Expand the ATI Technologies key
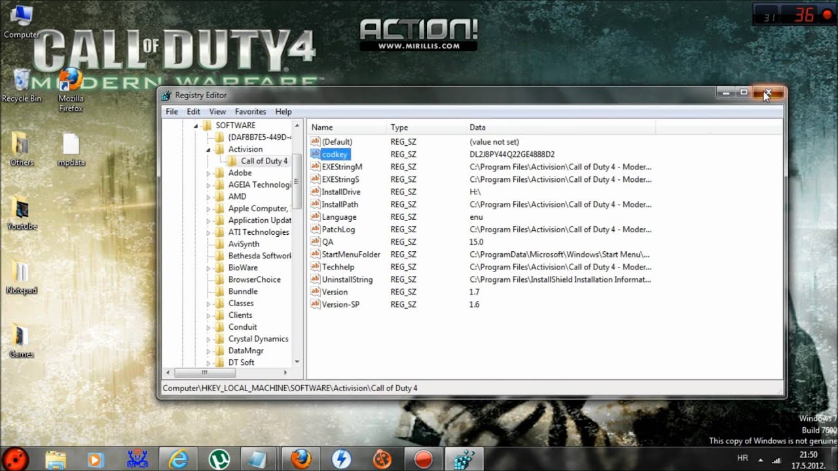Viewport: 838px width, 471px height. [x=209, y=233]
